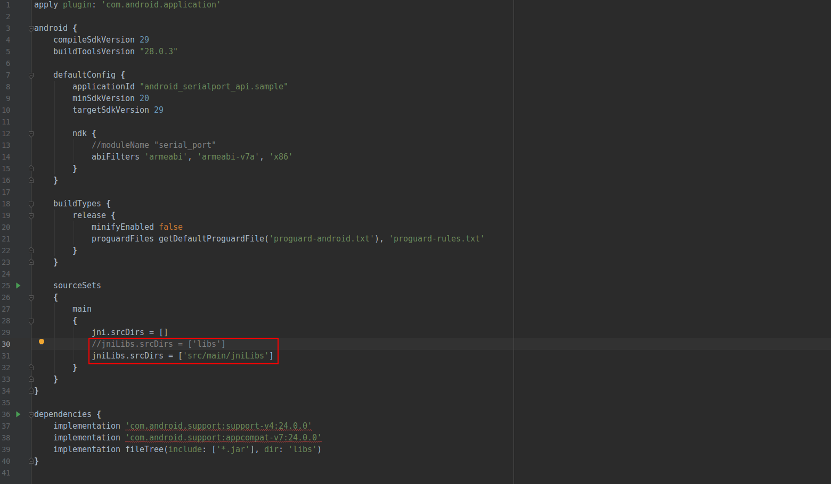
Task: Click line number 1 in the gutter
Action: pyautogui.click(x=8, y=5)
